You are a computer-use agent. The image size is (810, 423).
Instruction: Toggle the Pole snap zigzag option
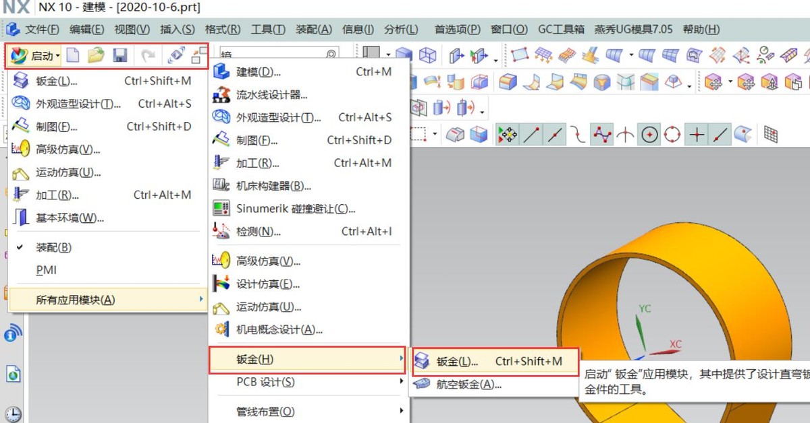tap(601, 135)
